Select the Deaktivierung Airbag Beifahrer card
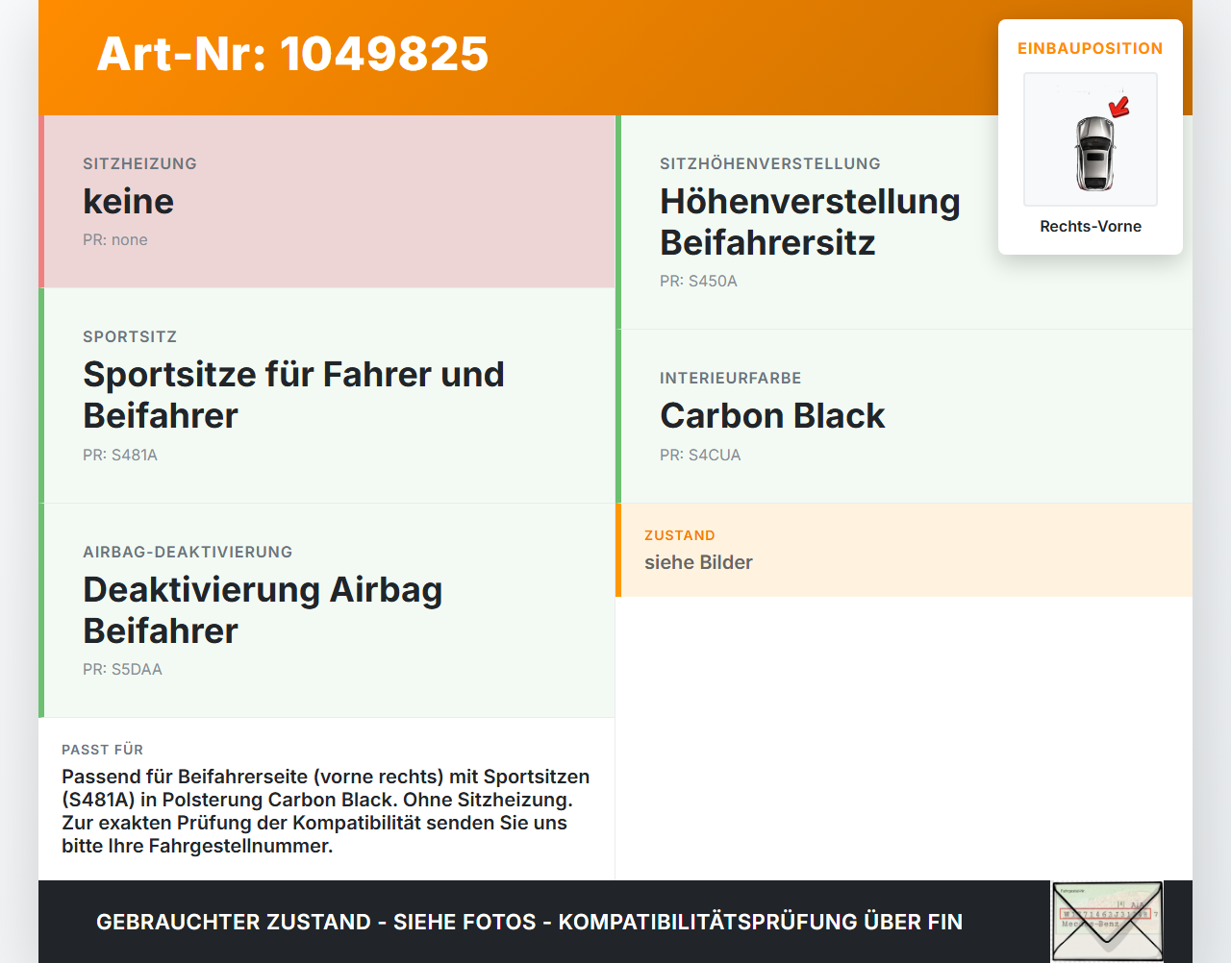Screen dimensions: 1231x963 click(x=327, y=610)
